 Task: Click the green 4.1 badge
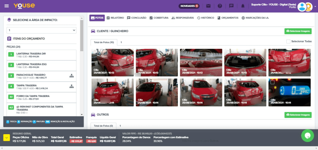[x=11, y=97]
